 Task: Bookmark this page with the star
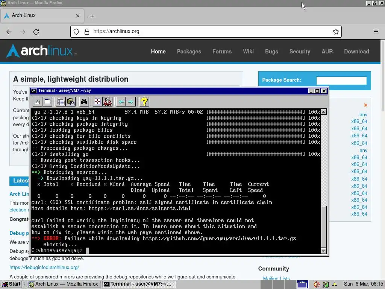pyautogui.click(x=336, y=32)
